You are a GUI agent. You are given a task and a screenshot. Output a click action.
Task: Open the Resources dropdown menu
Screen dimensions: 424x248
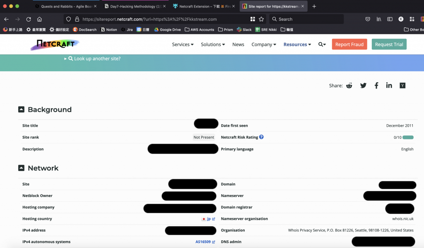(297, 44)
